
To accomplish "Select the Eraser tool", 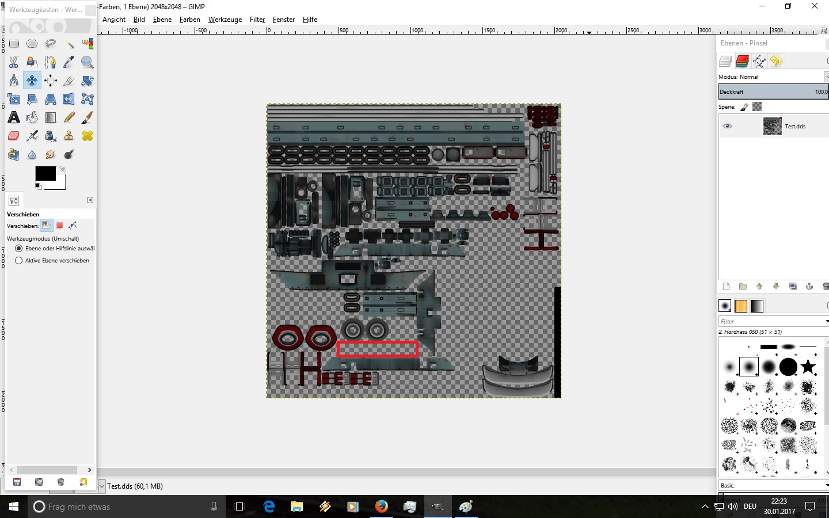I will click(14, 136).
